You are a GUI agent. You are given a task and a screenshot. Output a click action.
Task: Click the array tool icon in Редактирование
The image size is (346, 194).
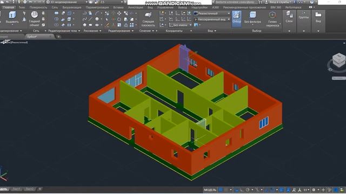click(132, 25)
